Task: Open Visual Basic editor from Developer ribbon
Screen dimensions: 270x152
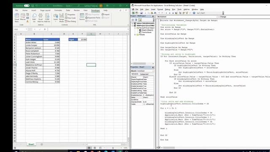Action: [x=17, y=18]
